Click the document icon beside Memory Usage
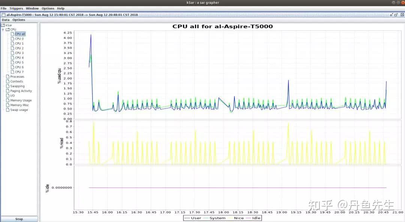The height and width of the screenshot is (222, 405). [x=8, y=100]
